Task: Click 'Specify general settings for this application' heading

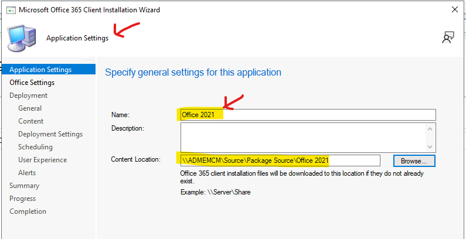Action: (x=193, y=72)
